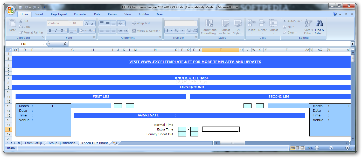Image resolution: width=362 pixels, height=158 pixels.
Task: Decrease Decimal places
Action: click(x=195, y=31)
